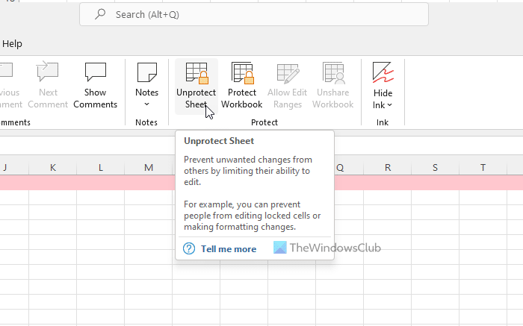Open the Help ribbon tab
The width and height of the screenshot is (523, 326).
click(12, 44)
